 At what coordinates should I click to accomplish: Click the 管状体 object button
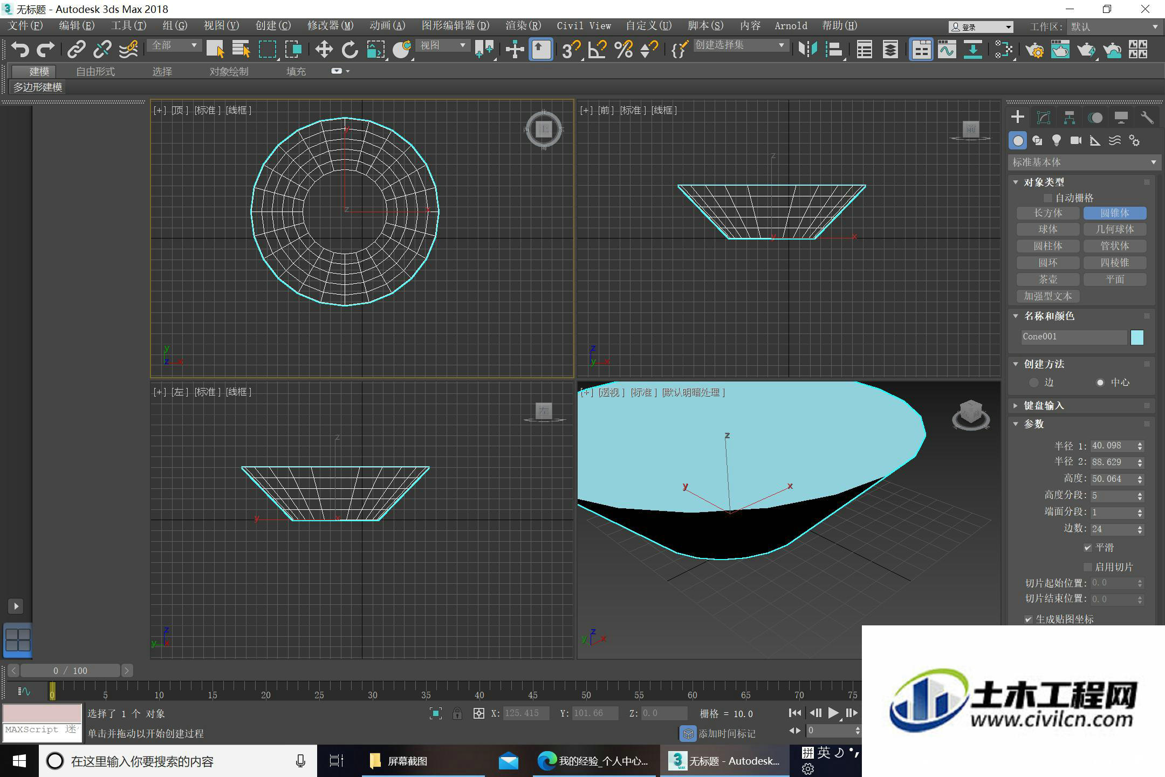tap(1115, 246)
